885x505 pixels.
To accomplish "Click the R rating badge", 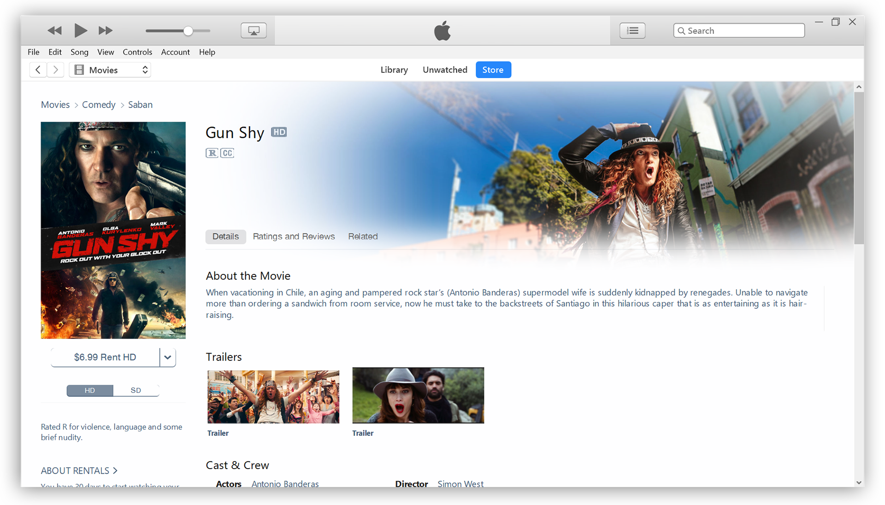I will pos(212,153).
